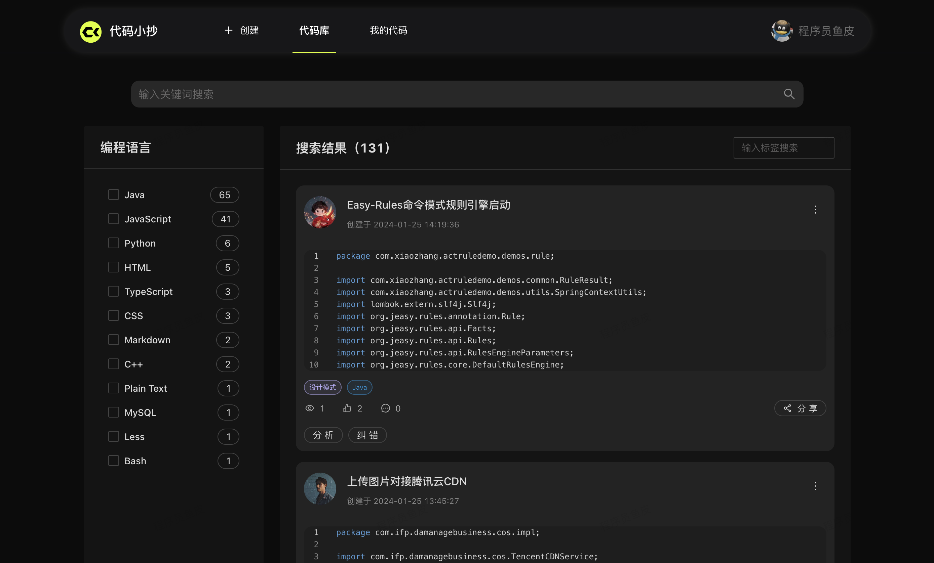The image size is (934, 563).
Task: Click the 纠错 correction button
Action: tap(367, 435)
